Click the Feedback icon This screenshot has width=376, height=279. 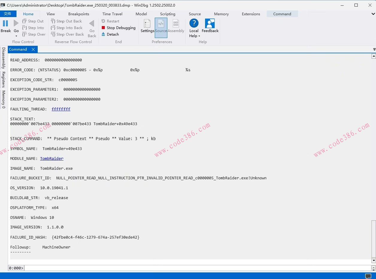tap(210, 23)
